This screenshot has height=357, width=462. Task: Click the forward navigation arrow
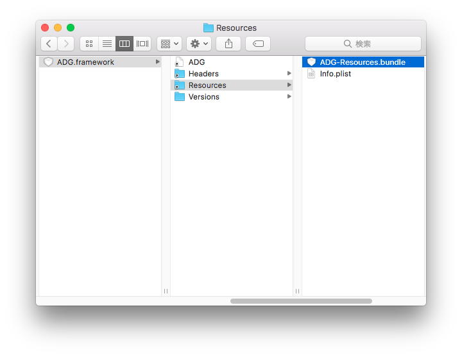pos(65,44)
